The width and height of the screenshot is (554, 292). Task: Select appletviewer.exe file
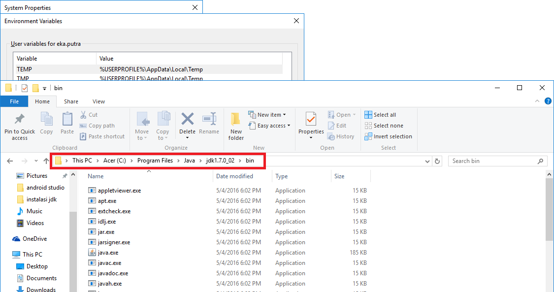pyautogui.click(x=120, y=190)
